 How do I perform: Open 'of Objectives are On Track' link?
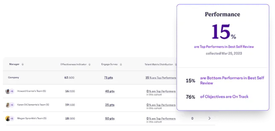pyautogui.click(x=224, y=97)
